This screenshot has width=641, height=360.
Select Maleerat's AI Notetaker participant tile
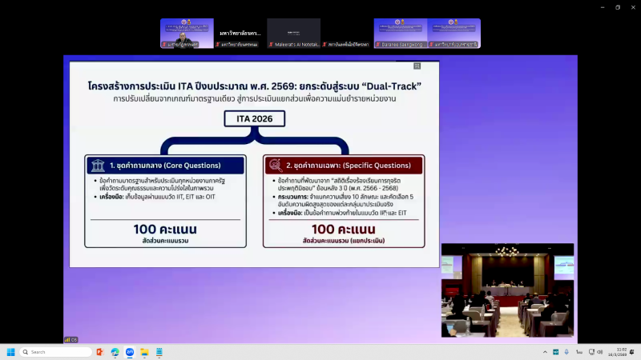pyautogui.click(x=293, y=34)
